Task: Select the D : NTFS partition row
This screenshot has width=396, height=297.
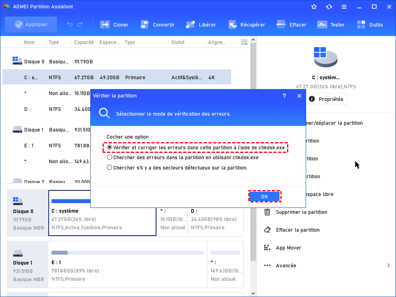Action: [46, 109]
